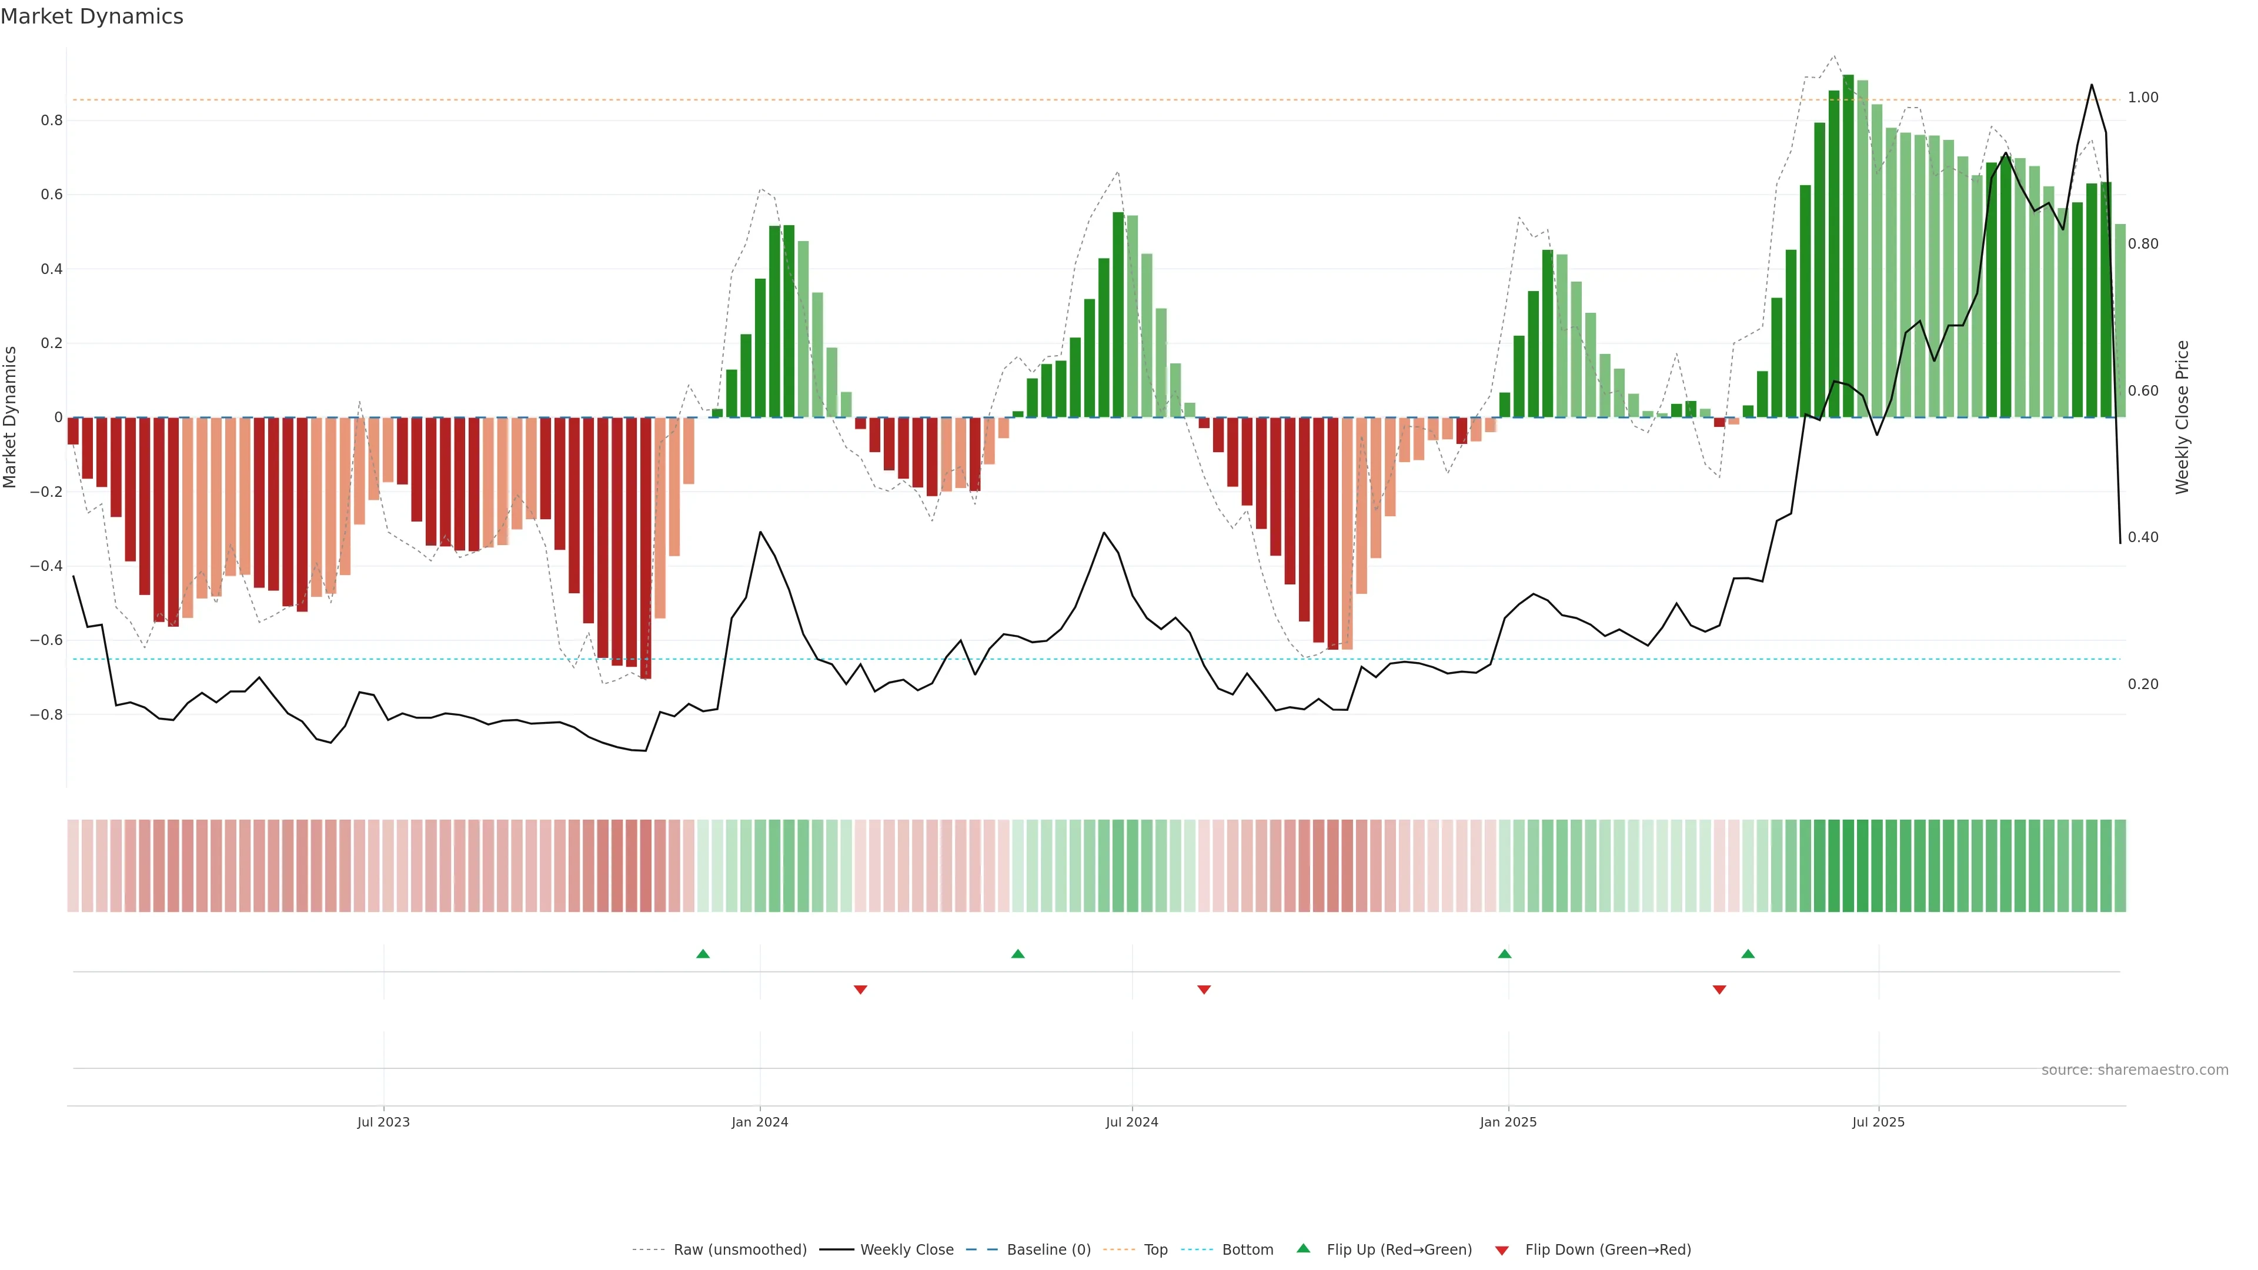Click the red Flip Down marker after Jul 2024
The height and width of the screenshot is (1270, 2258).
(1204, 990)
